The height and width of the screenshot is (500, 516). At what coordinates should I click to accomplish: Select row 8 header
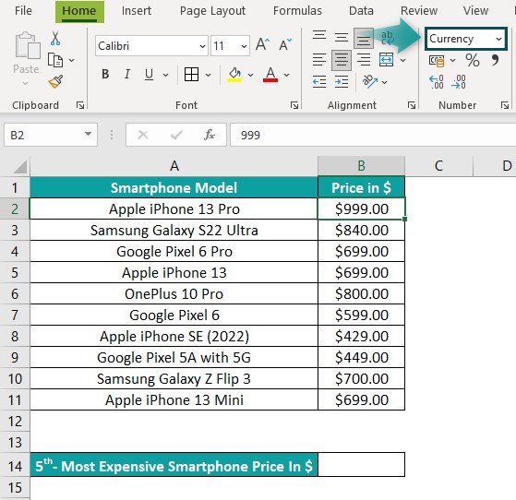point(15,336)
